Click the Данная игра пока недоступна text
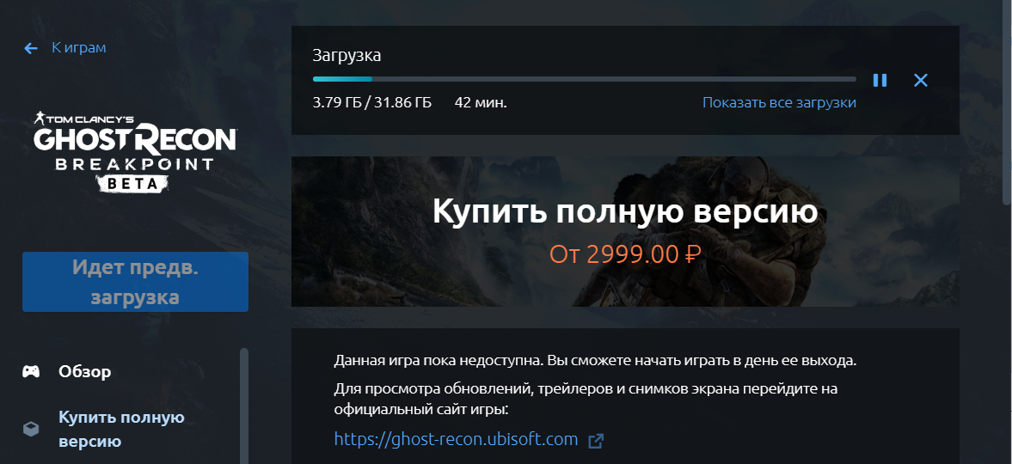1012x464 pixels. tap(595, 361)
